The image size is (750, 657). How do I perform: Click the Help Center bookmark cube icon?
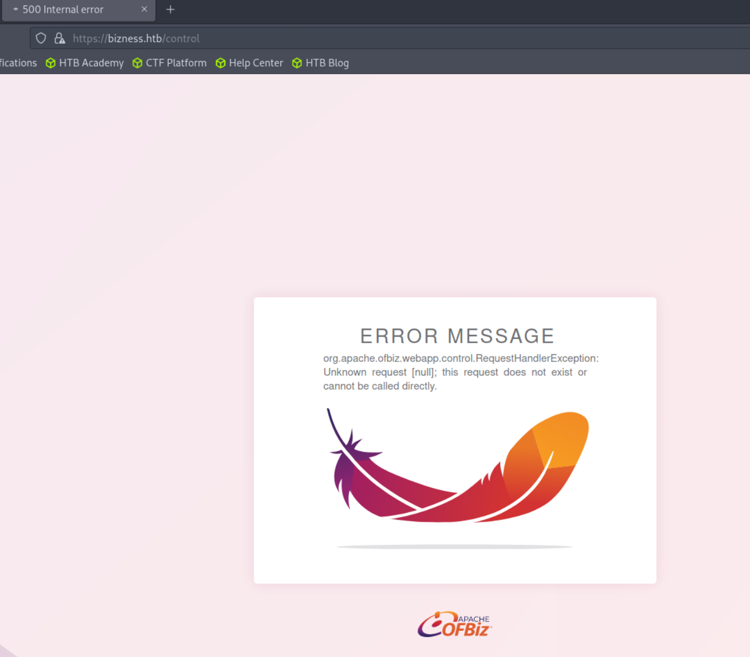[x=220, y=63]
